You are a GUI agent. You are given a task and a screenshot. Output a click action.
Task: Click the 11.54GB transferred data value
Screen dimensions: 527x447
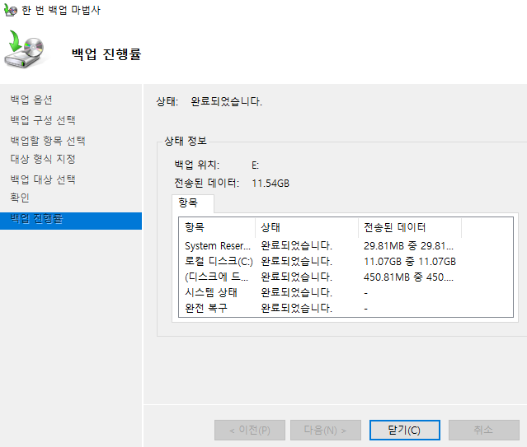point(271,184)
